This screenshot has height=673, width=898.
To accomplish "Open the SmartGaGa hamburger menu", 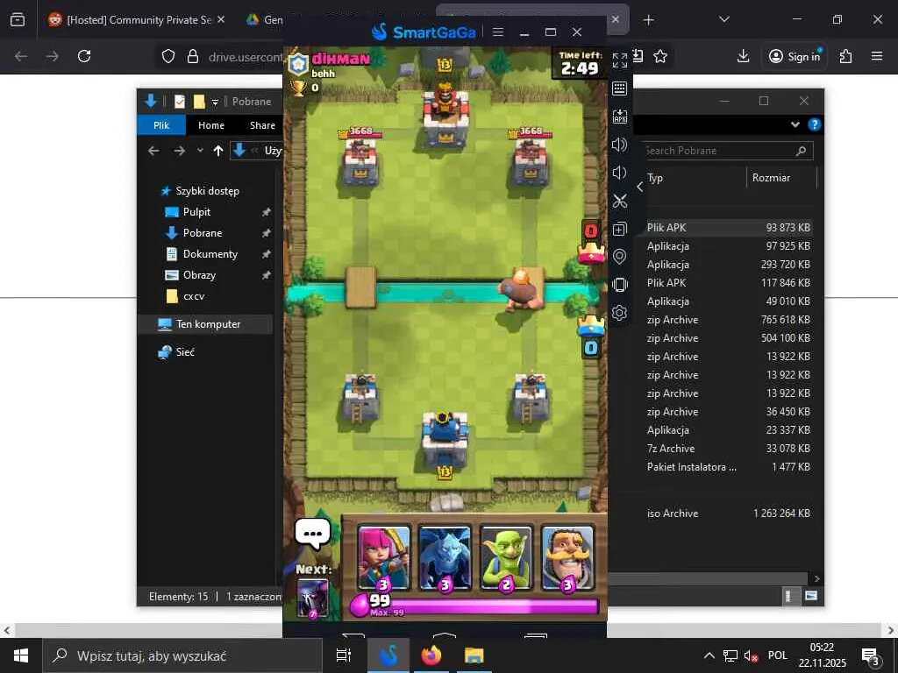I will tap(498, 32).
